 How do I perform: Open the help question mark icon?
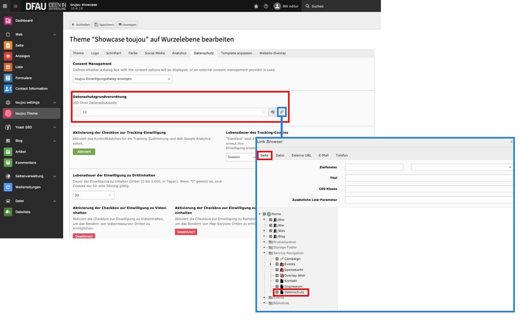pos(266,6)
